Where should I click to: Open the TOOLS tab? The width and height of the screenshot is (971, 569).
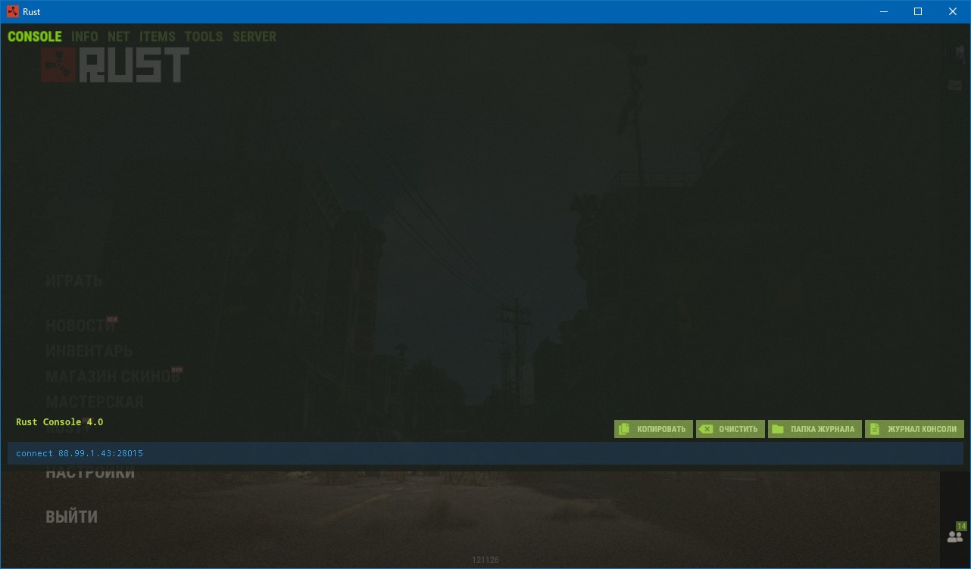[x=204, y=36]
